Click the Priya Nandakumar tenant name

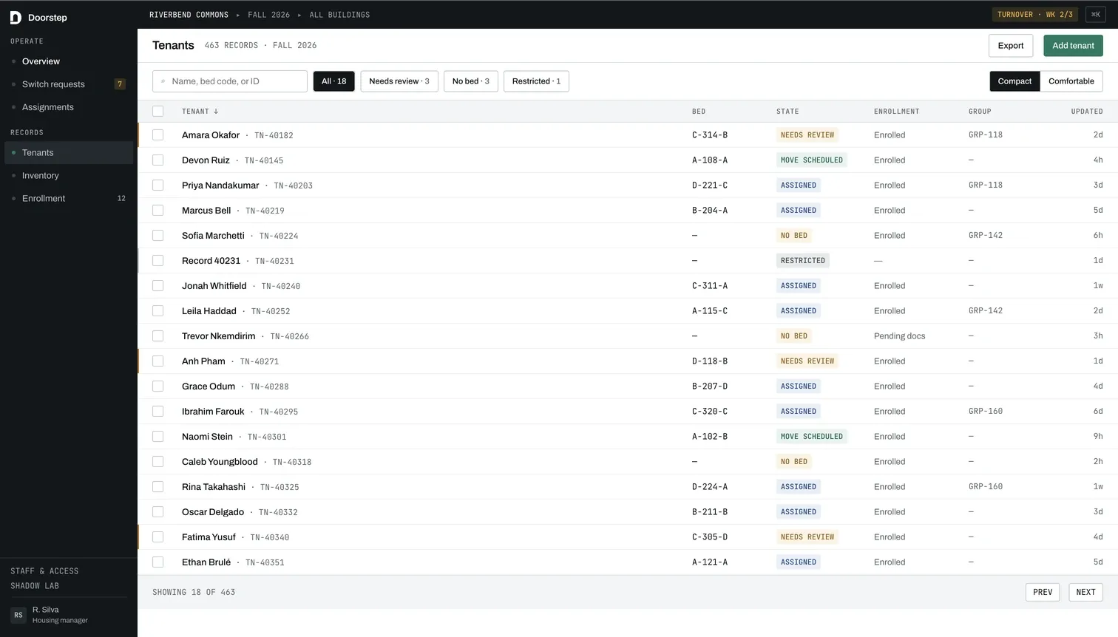point(220,185)
